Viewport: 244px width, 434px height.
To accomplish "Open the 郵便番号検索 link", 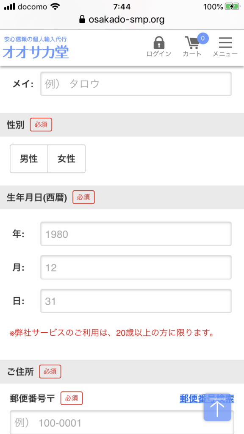I will [x=207, y=398].
